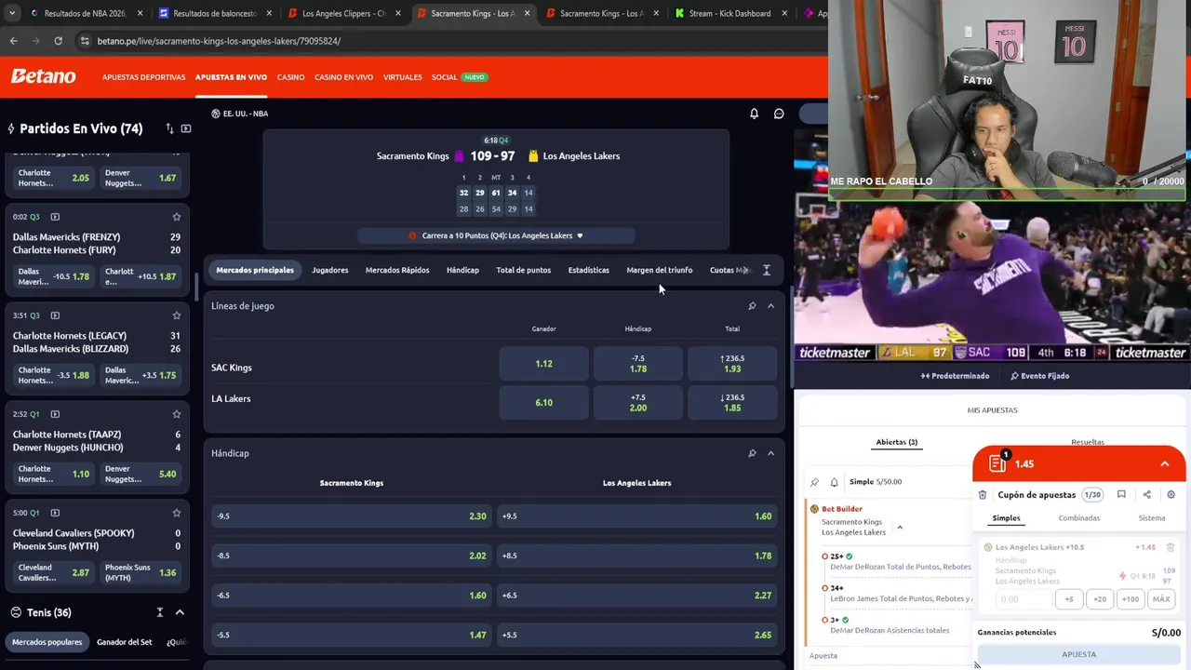The width and height of the screenshot is (1191, 670).
Task: Remove the Los Angeles Lakers +10.5 selection
Action: tap(1171, 547)
